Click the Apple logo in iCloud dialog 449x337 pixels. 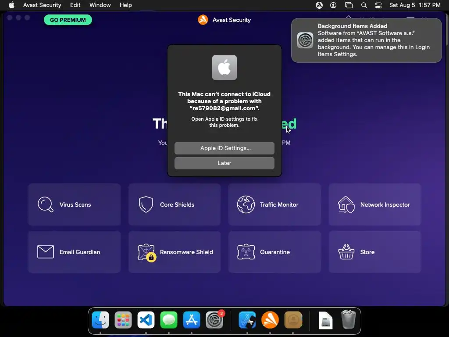(224, 68)
